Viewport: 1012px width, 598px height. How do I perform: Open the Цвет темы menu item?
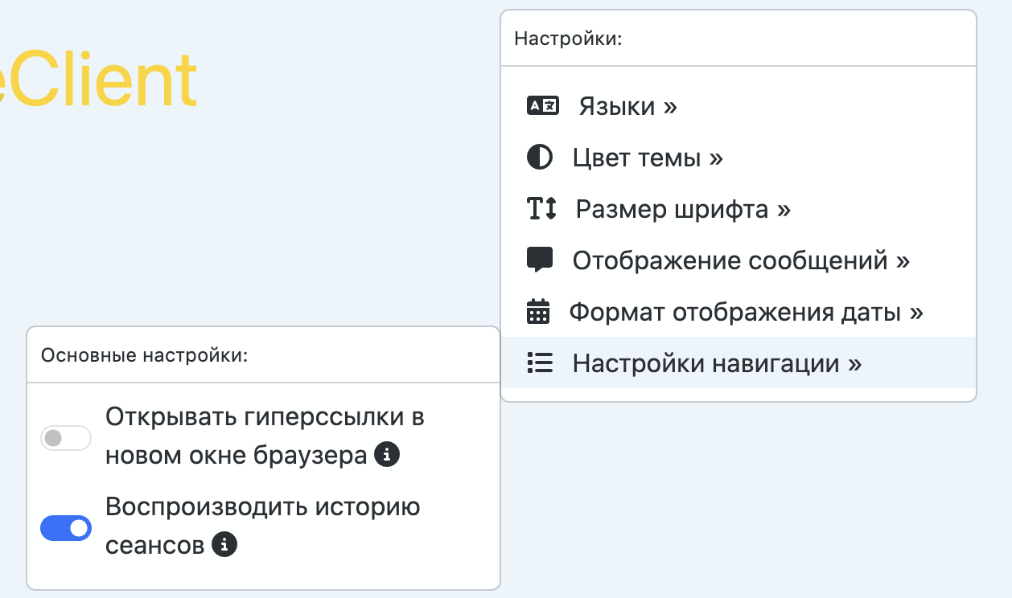(x=648, y=158)
